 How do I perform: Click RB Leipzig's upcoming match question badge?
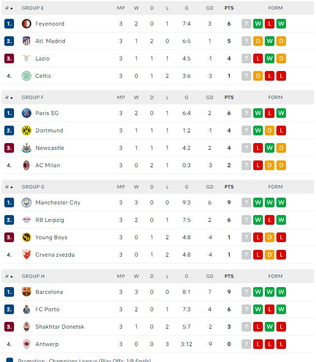point(246,220)
